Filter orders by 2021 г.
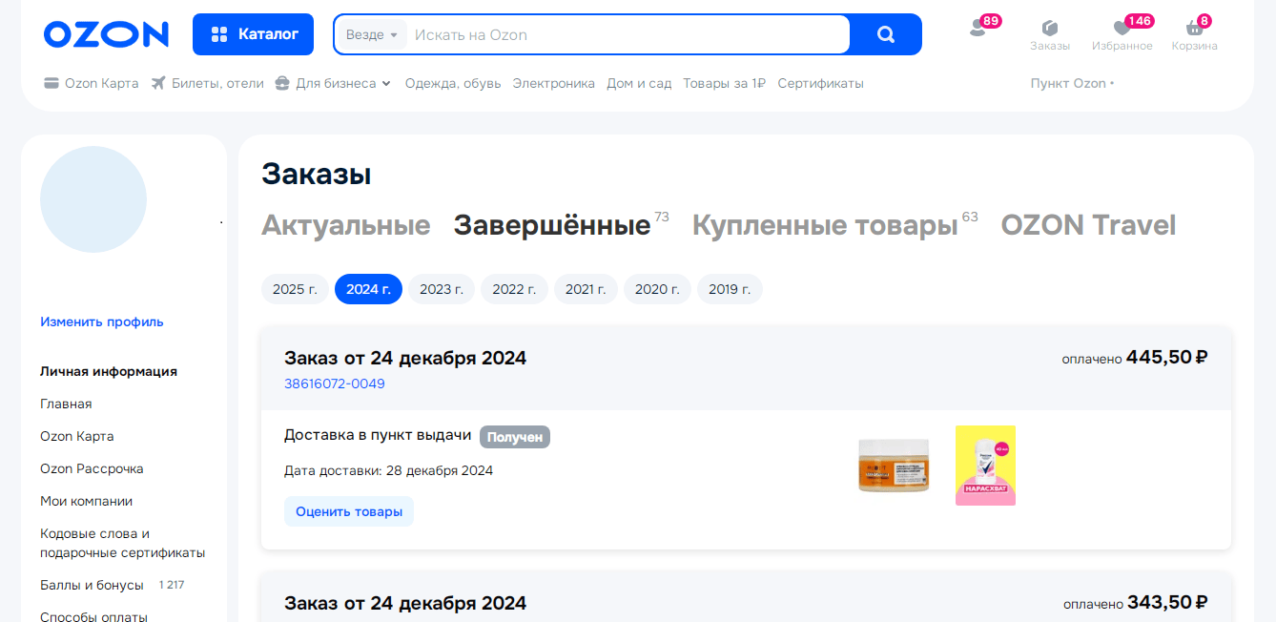 [586, 289]
